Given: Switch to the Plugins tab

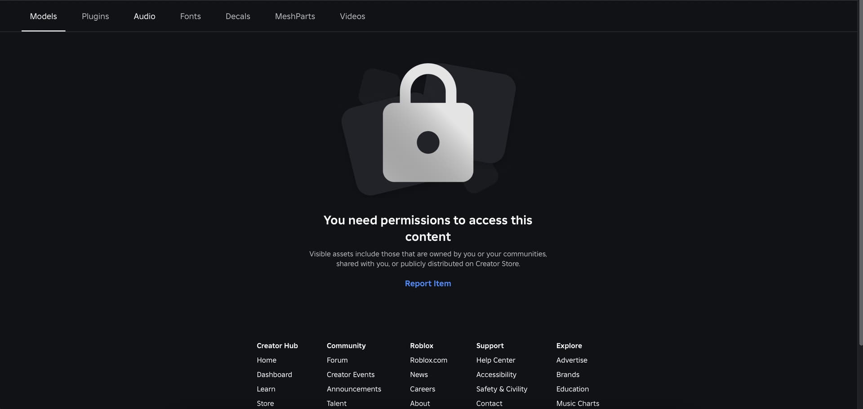Looking at the screenshot, I should [x=95, y=16].
